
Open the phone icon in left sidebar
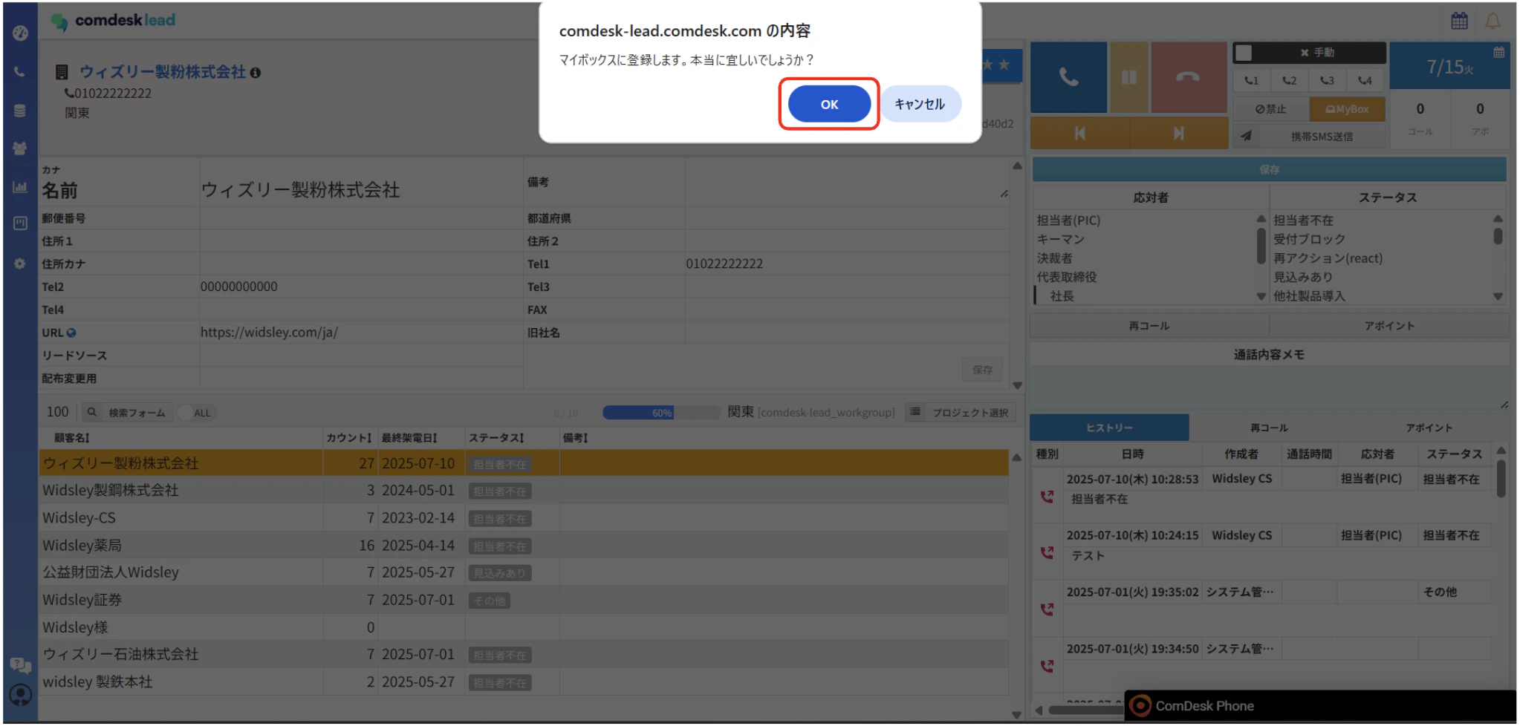(20, 72)
